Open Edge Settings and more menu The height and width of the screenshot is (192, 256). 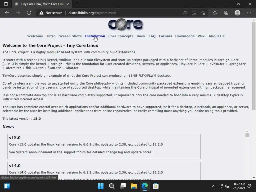[249, 13]
